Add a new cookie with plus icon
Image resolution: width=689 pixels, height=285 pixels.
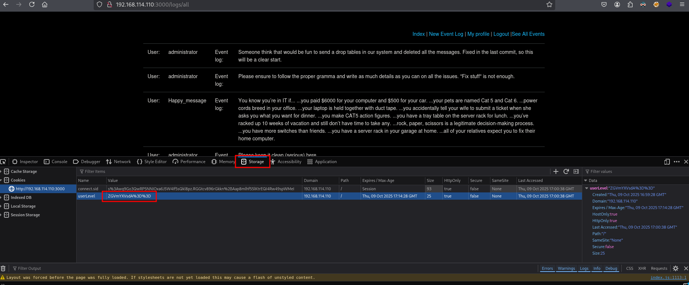[556, 171]
